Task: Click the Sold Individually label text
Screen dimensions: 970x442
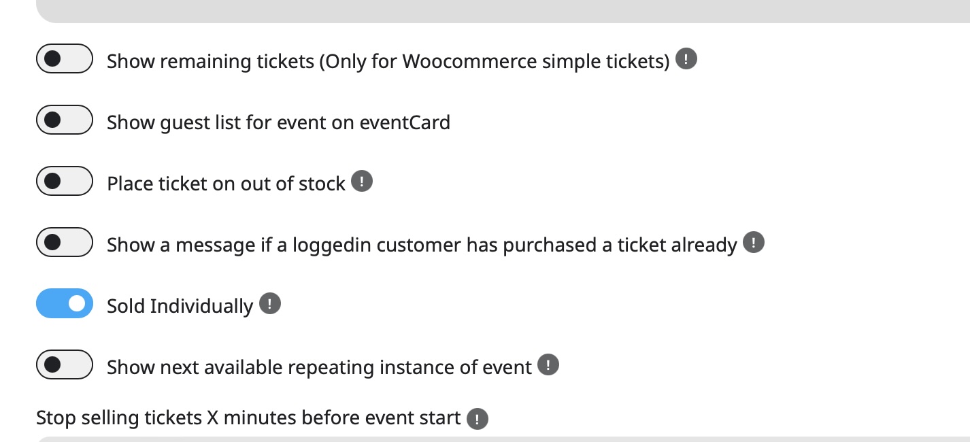Action: pos(180,306)
